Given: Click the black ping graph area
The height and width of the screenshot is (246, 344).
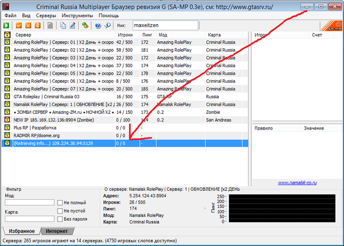Looking at the screenshot, I should click(x=282, y=208).
